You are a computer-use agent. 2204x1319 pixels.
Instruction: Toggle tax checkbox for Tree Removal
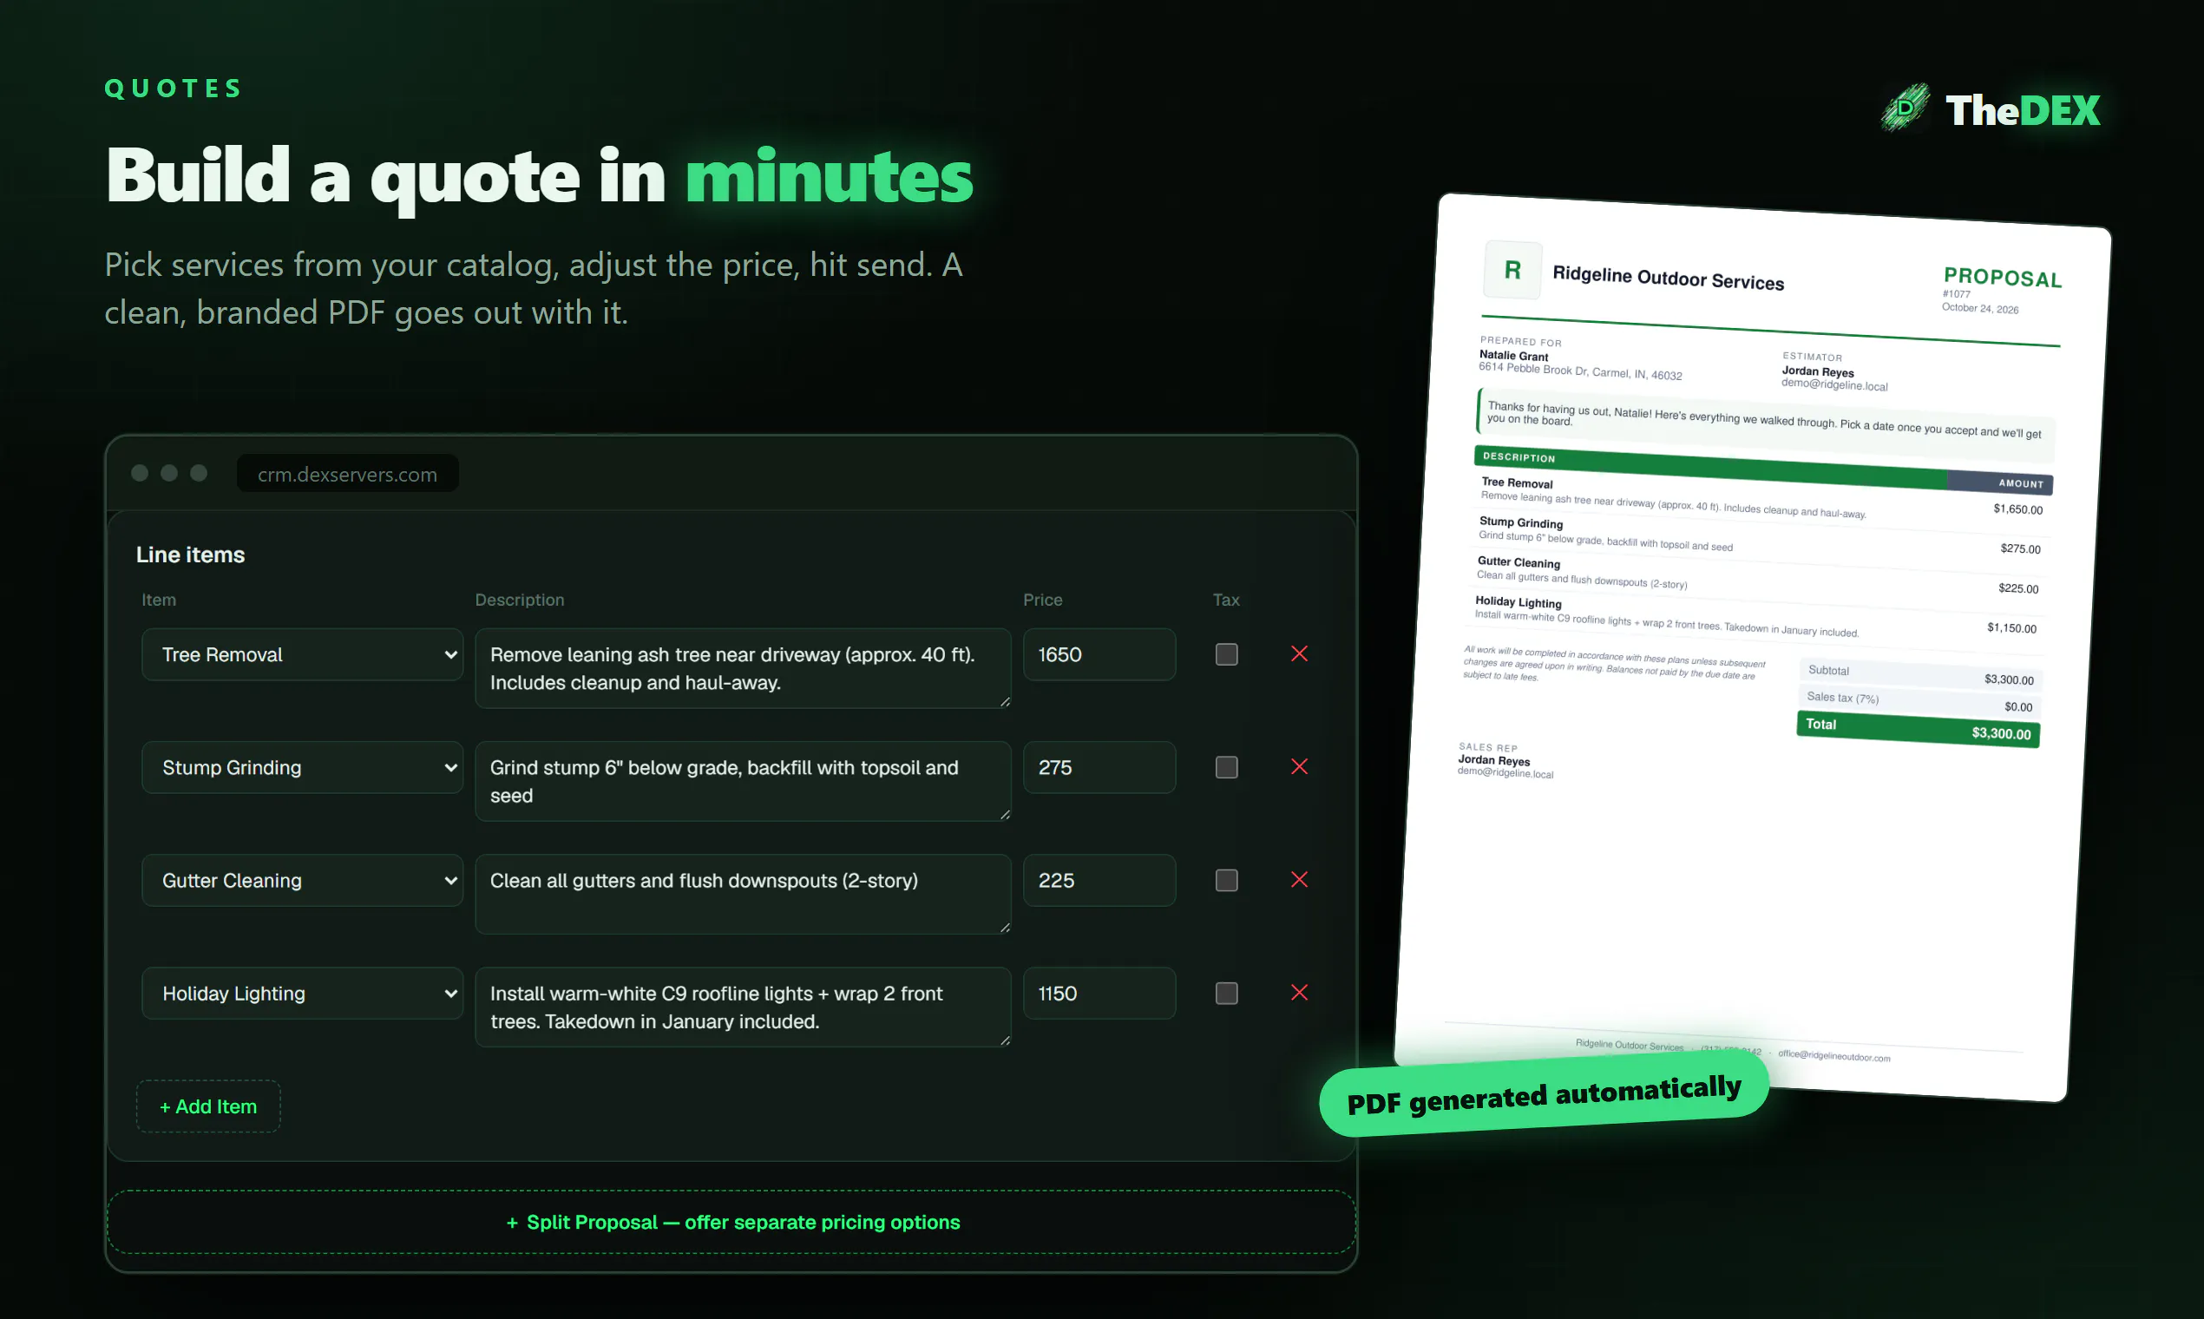click(1226, 654)
